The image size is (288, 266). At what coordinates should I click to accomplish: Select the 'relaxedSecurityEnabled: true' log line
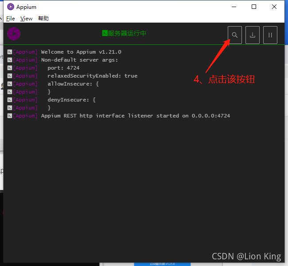point(93,76)
